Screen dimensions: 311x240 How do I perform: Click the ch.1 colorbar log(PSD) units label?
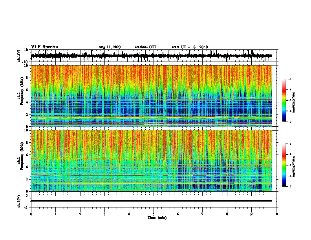[x=294, y=102]
